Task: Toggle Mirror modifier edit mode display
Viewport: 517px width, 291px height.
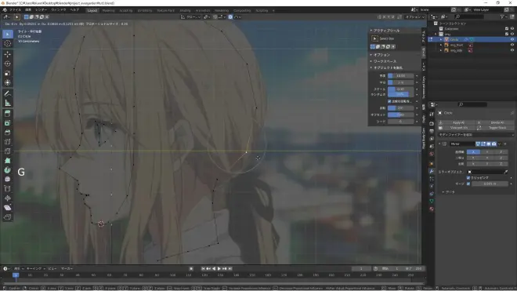Action: pos(483,144)
